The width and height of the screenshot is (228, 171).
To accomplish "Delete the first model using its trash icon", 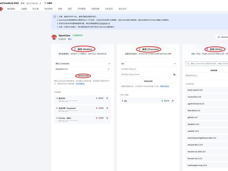I will [x=107, y=98].
